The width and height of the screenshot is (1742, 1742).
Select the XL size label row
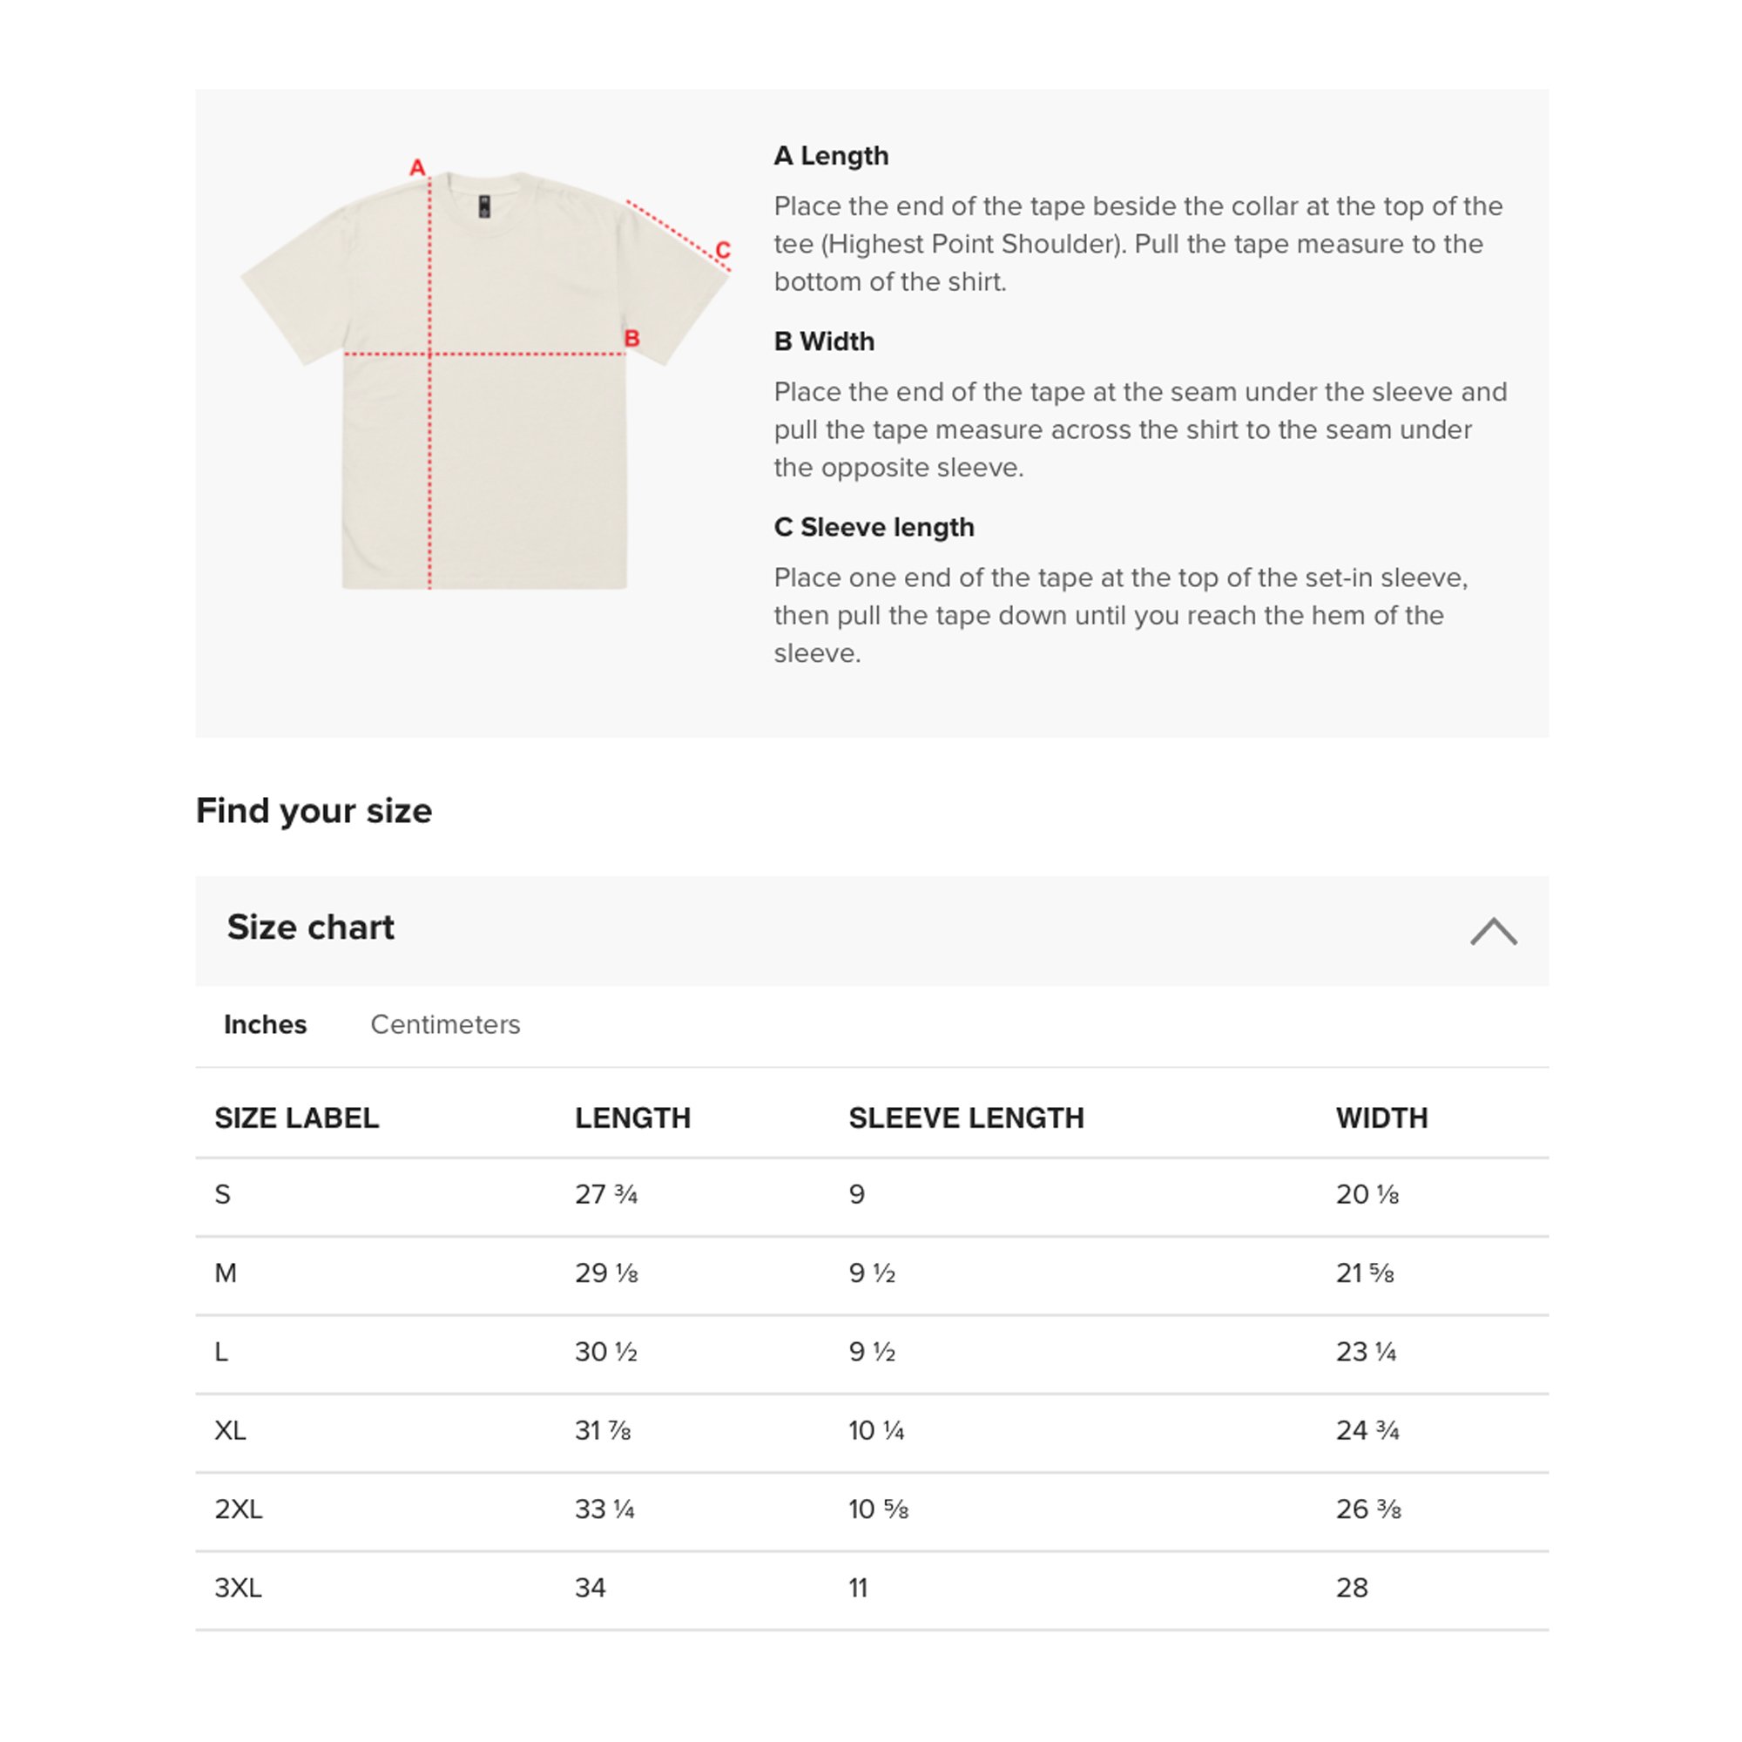point(230,1431)
